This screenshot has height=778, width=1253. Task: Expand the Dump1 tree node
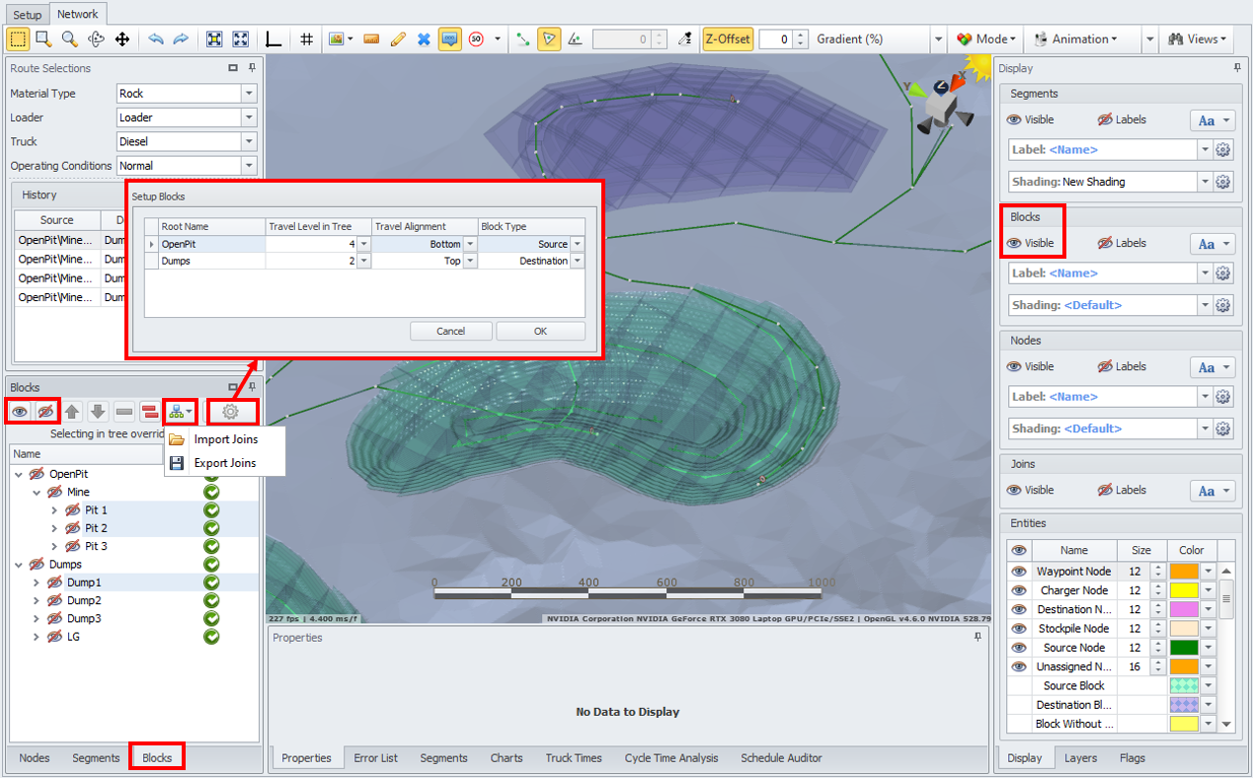coord(38,583)
